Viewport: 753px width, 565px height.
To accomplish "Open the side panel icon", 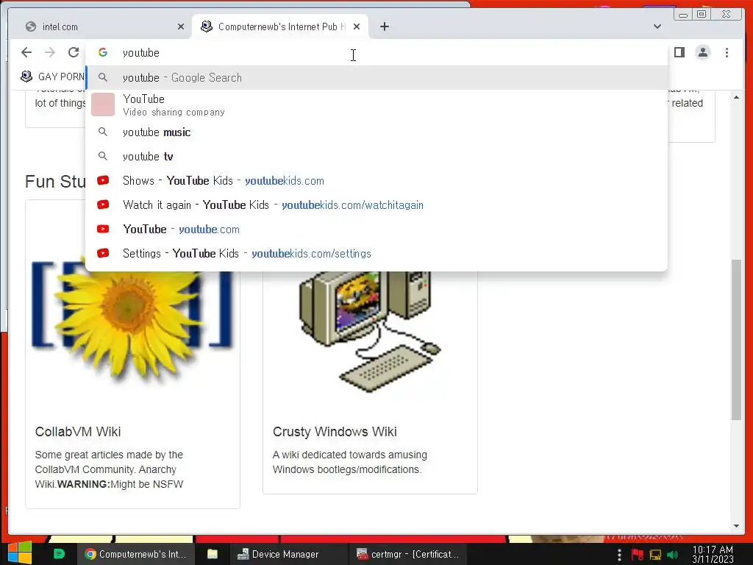I will coord(679,52).
